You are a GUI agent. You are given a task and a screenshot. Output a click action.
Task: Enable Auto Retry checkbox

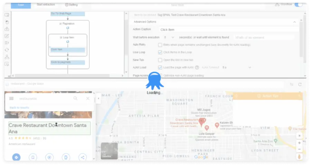[160, 45]
